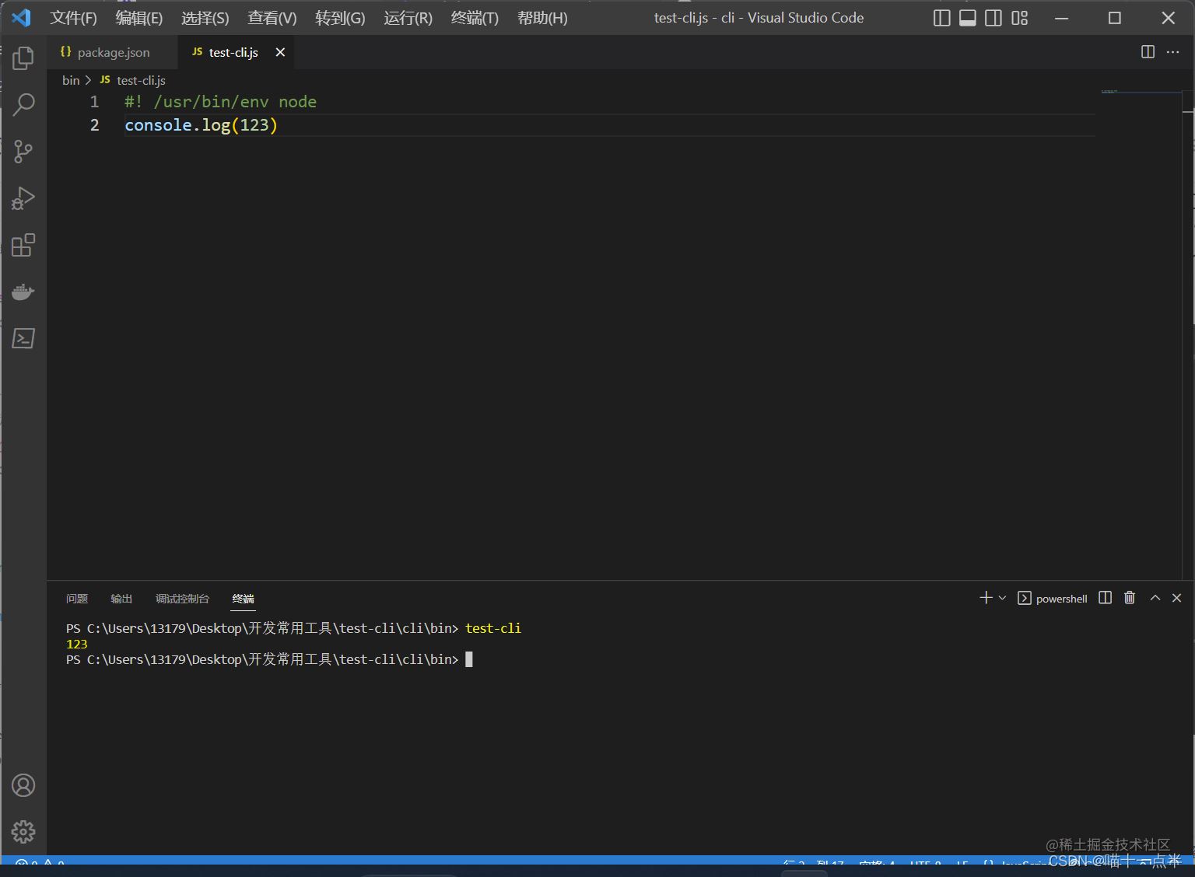Screen dimensions: 1195x877
Task: Open the Docker view in the activity bar
Action: click(x=23, y=292)
